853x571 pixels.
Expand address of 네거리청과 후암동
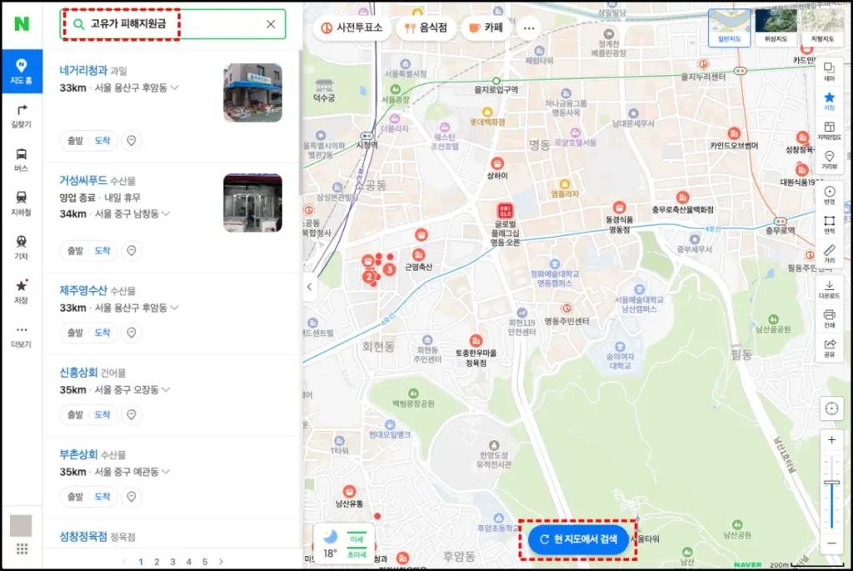(x=174, y=88)
